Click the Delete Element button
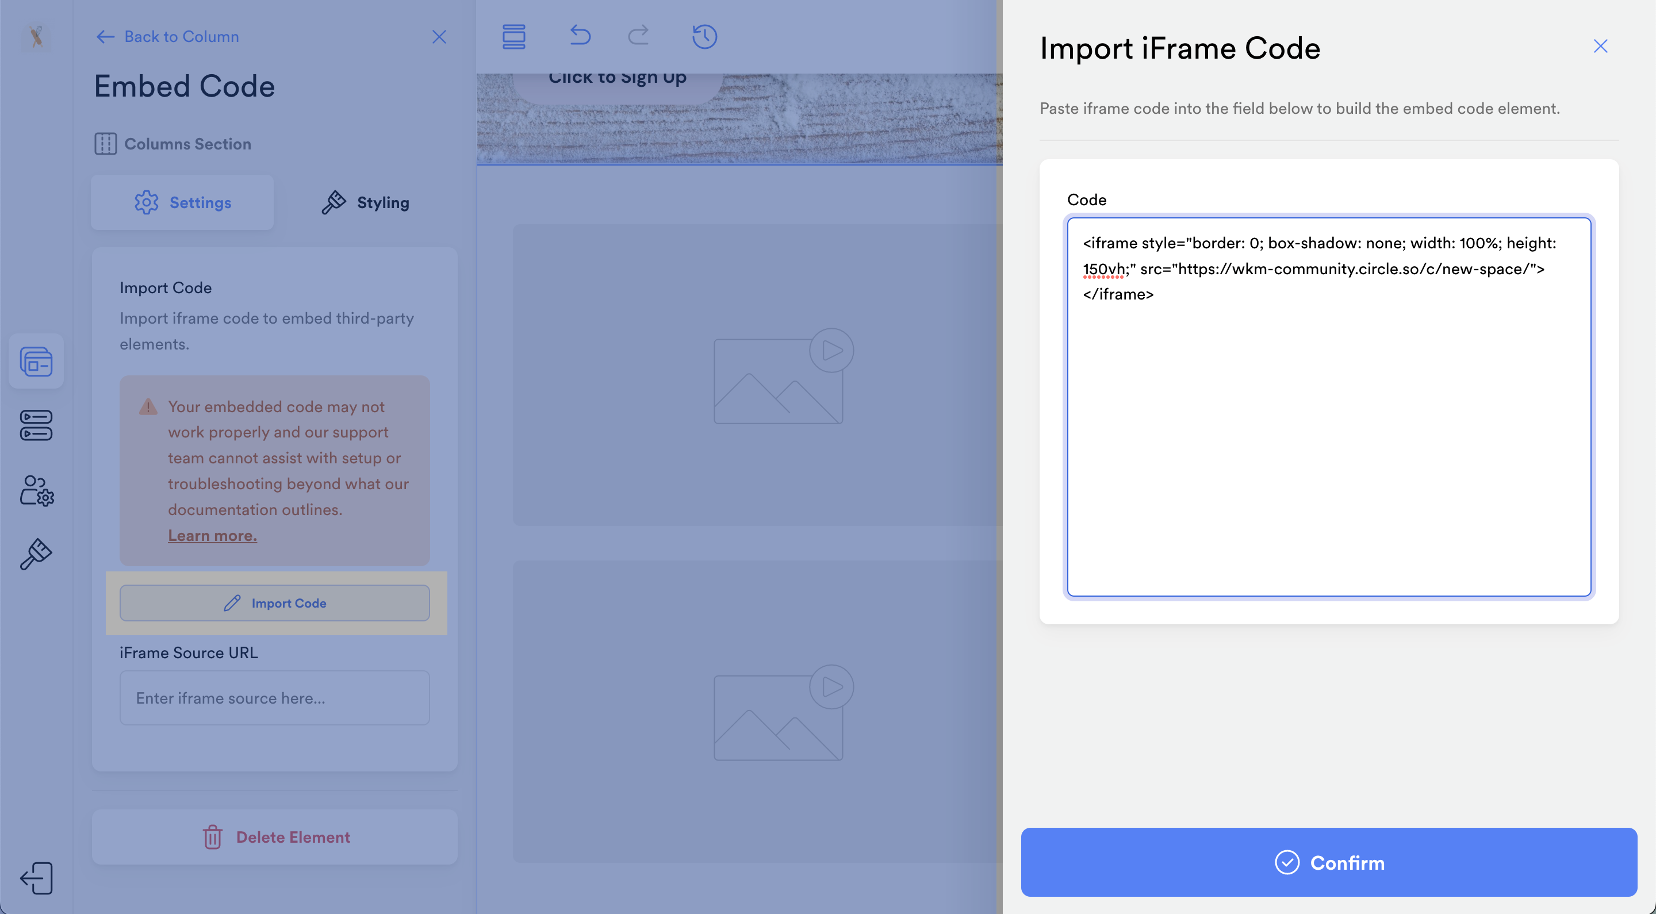The image size is (1656, 914). pyautogui.click(x=274, y=837)
